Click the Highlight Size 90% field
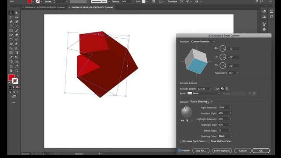 point(223,125)
